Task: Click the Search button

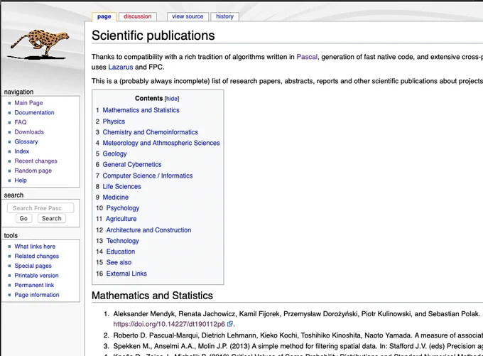Action: click(51, 219)
